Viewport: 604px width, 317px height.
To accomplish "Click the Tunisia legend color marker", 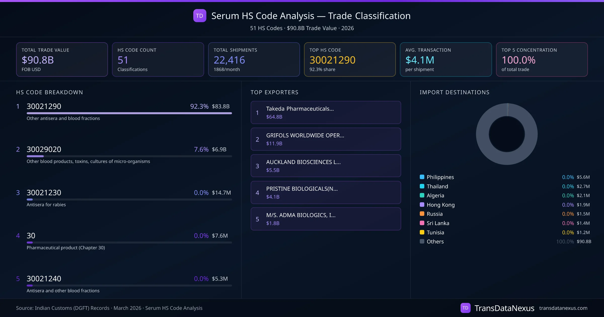I will click(x=422, y=232).
